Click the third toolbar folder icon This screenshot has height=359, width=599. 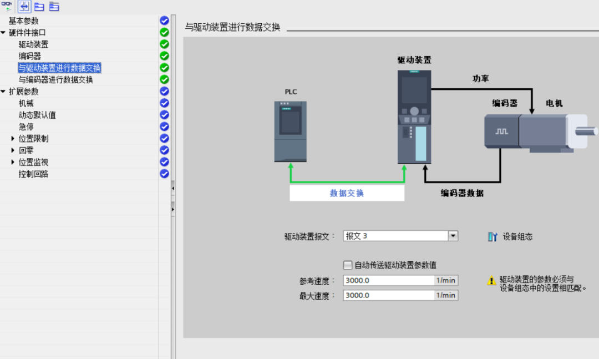pos(39,7)
